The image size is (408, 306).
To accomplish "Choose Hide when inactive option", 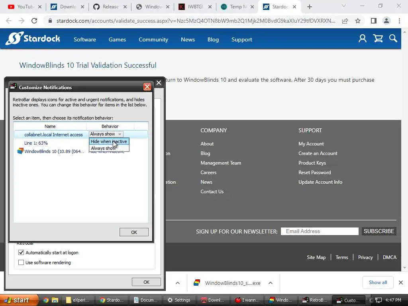I will [x=109, y=141].
